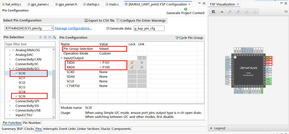This screenshot has width=289, height=134.
Task: Open the Stacks configuration tab
Action: click(106, 129)
